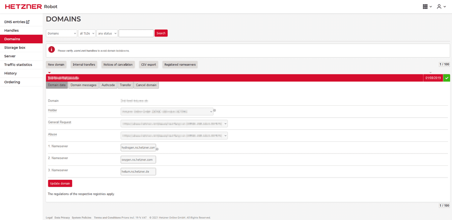Image resolution: width=452 pixels, height=220 pixels.
Task: Open the Registered nameservers page
Action: pos(180,64)
